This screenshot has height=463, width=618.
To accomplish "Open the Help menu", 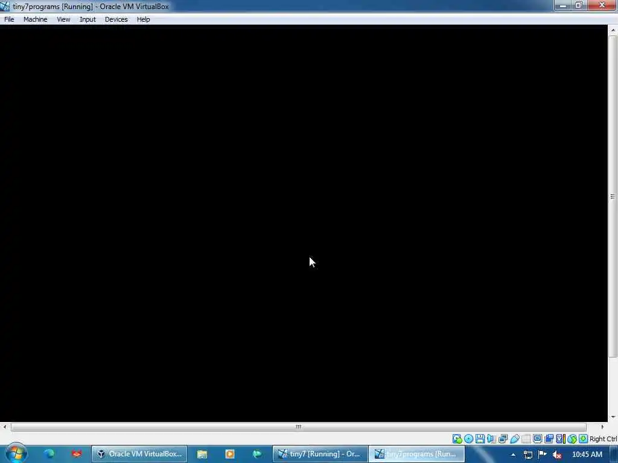I will click(143, 19).
